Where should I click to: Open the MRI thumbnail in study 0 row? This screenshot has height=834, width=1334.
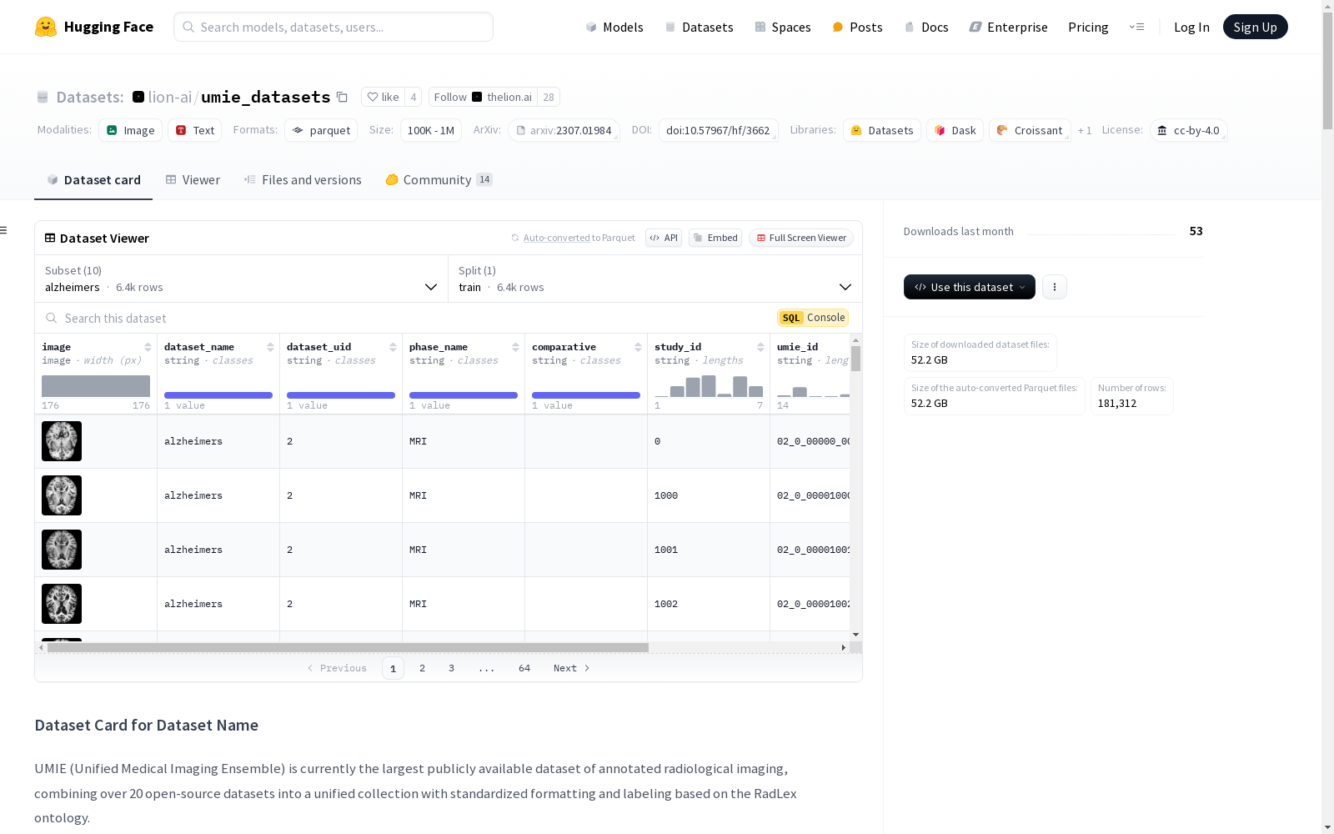[62, 441]
